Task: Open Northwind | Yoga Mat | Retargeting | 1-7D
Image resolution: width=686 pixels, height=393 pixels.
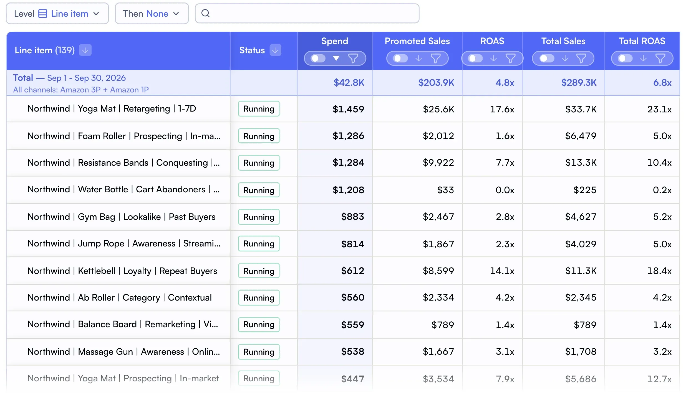Action: (x=112, y=109)
